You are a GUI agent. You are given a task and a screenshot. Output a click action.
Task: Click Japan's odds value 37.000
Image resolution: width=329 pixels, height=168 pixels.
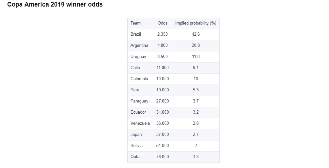click(x=163, y=134)
